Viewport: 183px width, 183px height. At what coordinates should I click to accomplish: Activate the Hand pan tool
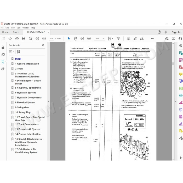pyautogui.click(x=76, y=38)
